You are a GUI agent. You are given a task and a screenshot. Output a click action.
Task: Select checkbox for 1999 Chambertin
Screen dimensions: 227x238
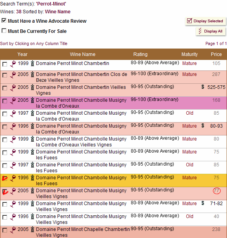point(5,64)
